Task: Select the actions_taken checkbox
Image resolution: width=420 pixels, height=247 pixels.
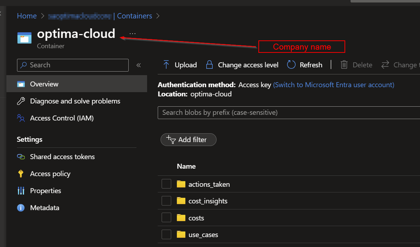Action: (x=166, y=184)
